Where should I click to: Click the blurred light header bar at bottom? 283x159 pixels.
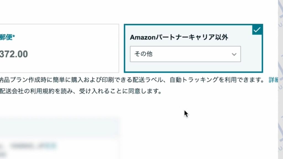coord(59,129)
